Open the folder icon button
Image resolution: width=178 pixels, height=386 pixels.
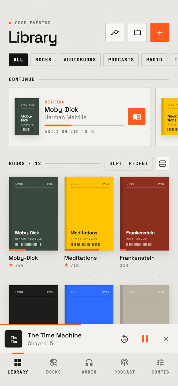137,32
